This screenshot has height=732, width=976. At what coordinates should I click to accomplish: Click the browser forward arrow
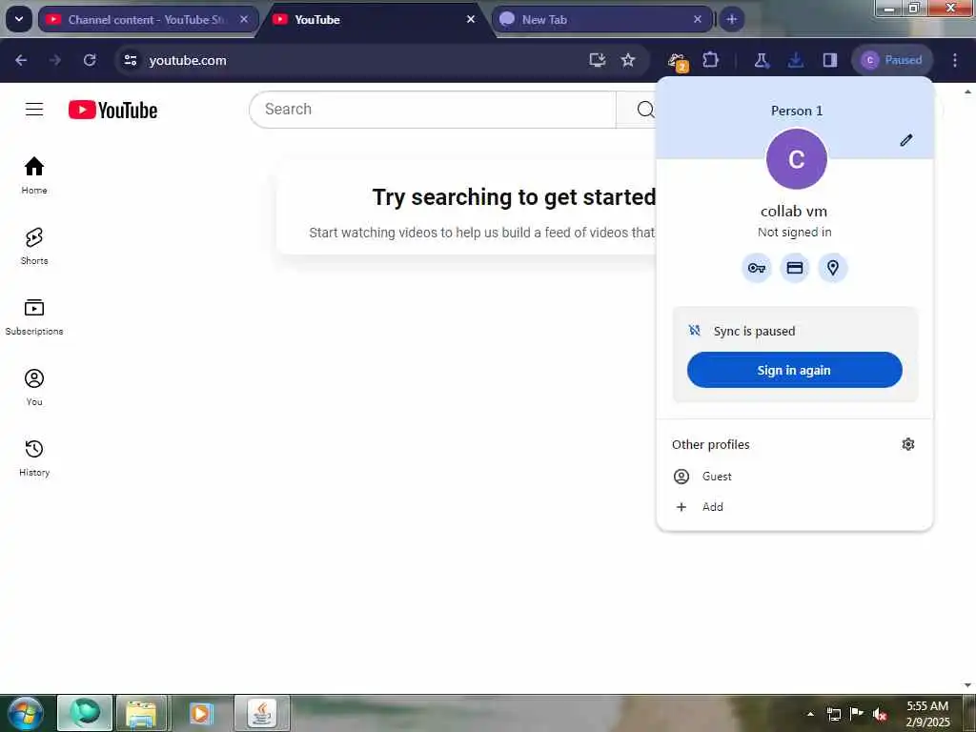coord(55,60)
